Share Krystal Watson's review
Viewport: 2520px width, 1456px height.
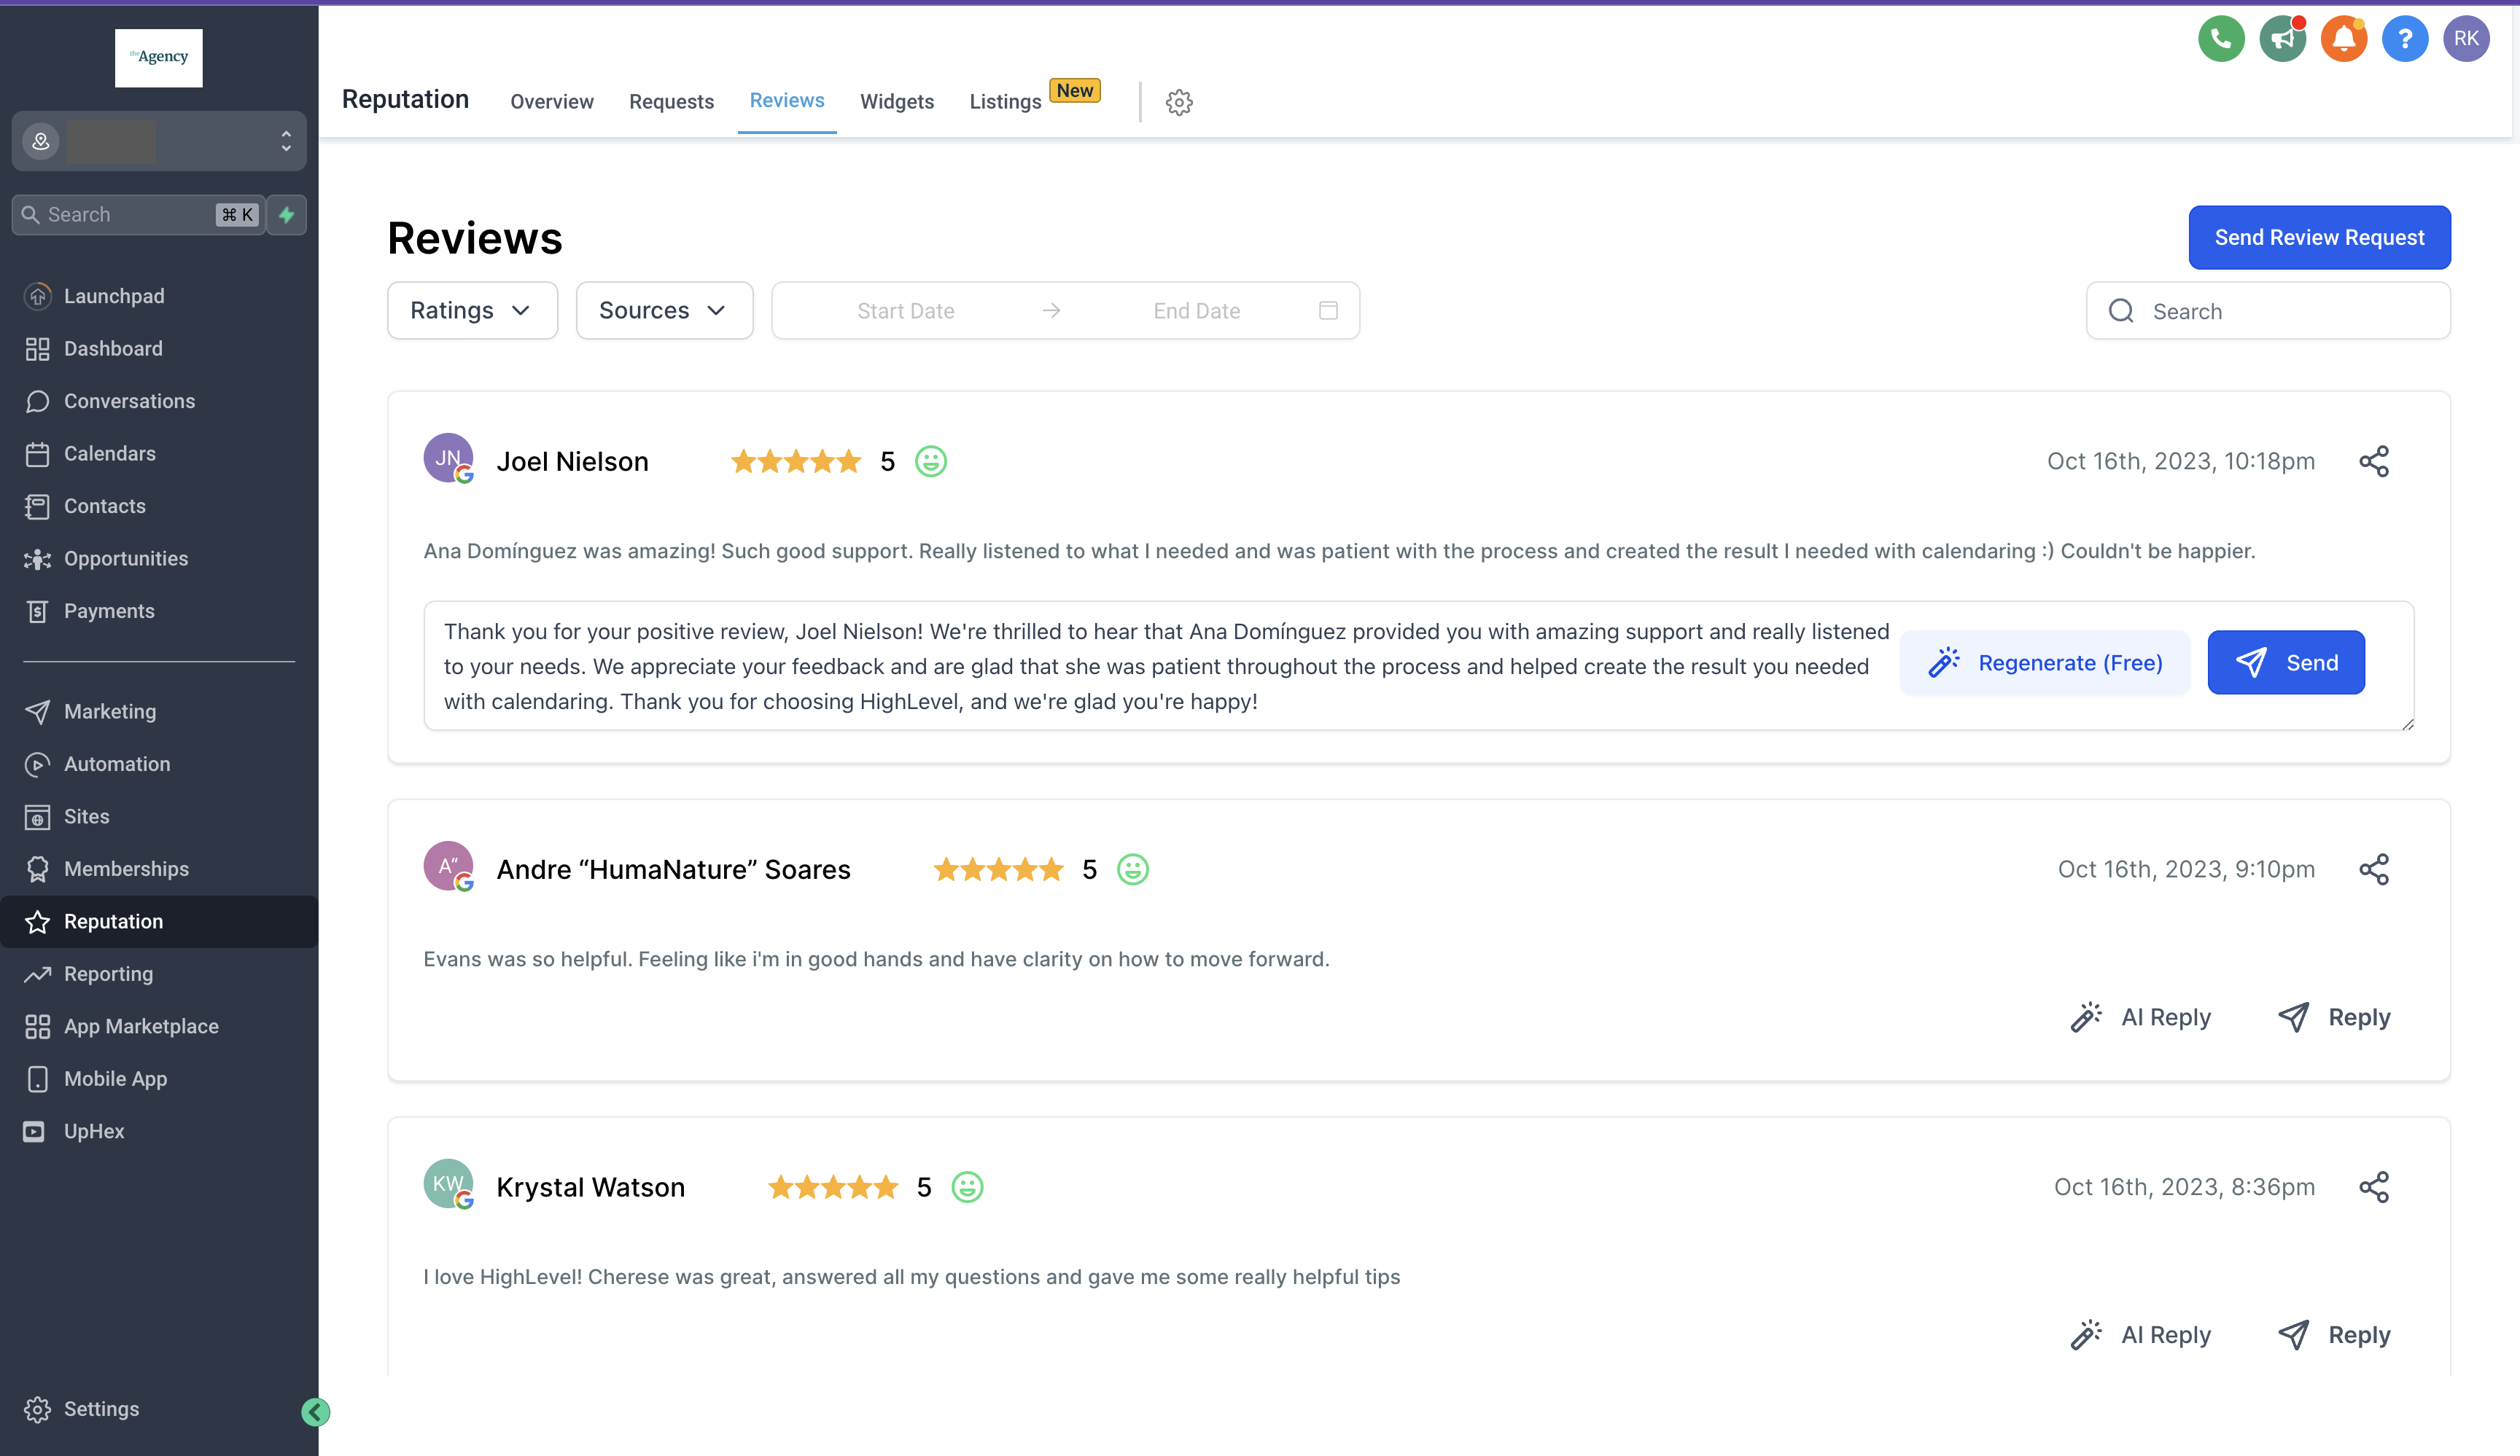tap(2373, 1187)
